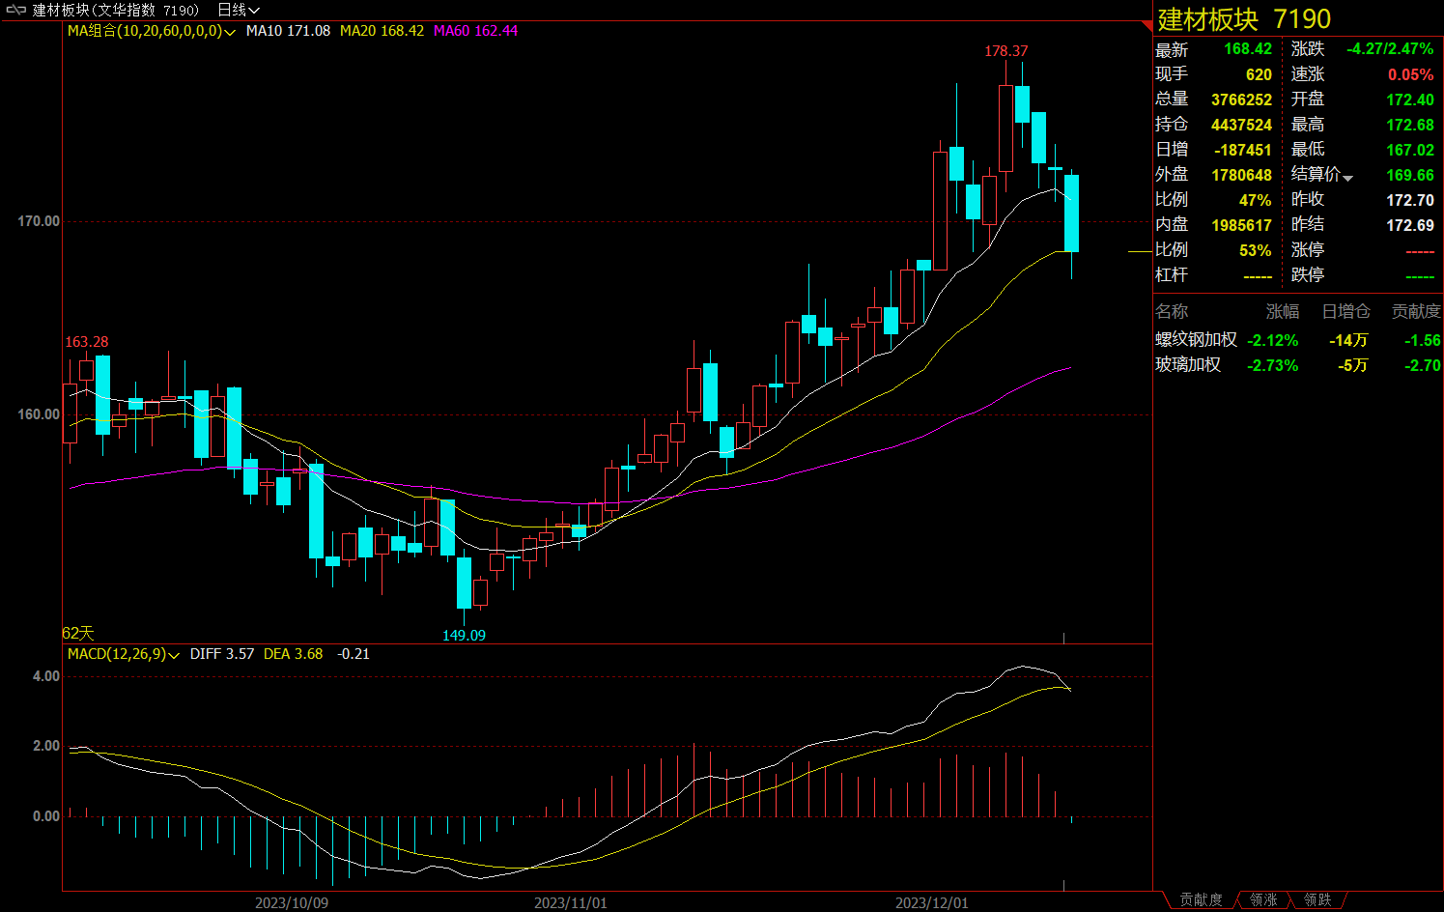The height and width of the screenshot is (912, 1444).
Task: Click the 160.00 price axis label
Action: coord(39,414)
